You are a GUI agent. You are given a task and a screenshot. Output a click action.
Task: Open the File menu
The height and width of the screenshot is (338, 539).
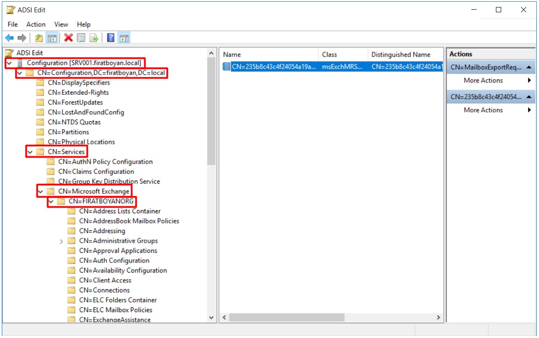[x=13, y=24]
